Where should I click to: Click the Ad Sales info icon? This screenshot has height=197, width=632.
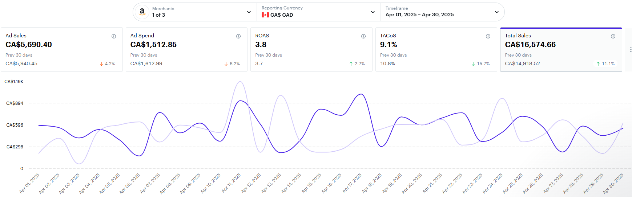114,36
